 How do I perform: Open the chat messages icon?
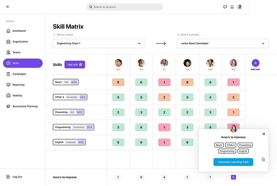(x=225, y=7)
